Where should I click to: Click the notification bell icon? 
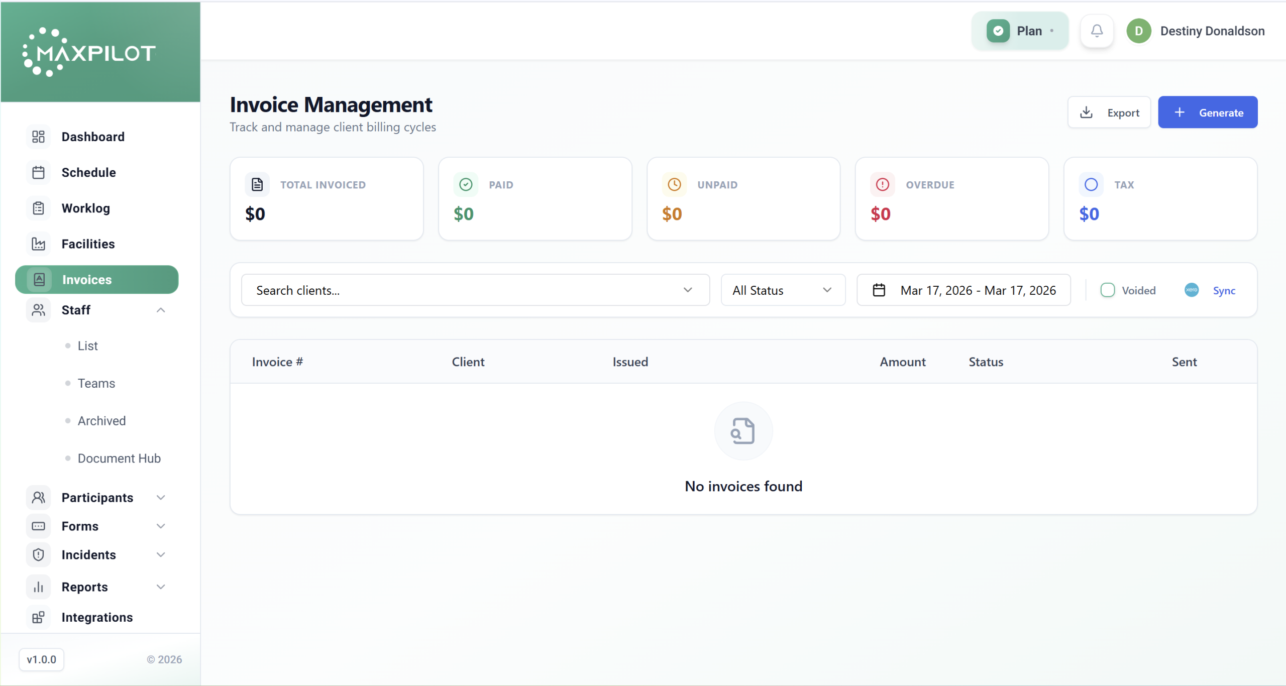coord(1097,31)
